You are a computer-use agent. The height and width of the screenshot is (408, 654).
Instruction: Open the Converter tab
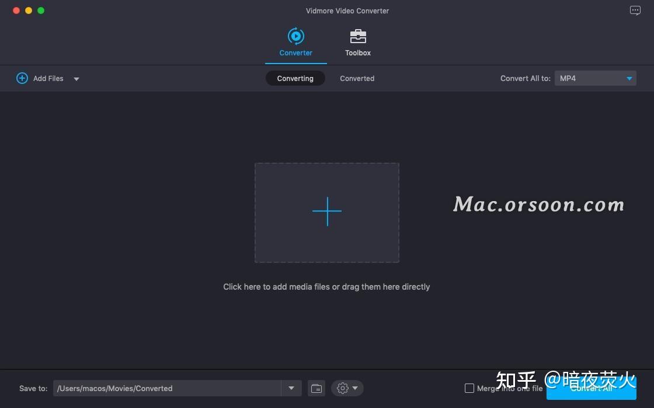[x=295, y=42]
